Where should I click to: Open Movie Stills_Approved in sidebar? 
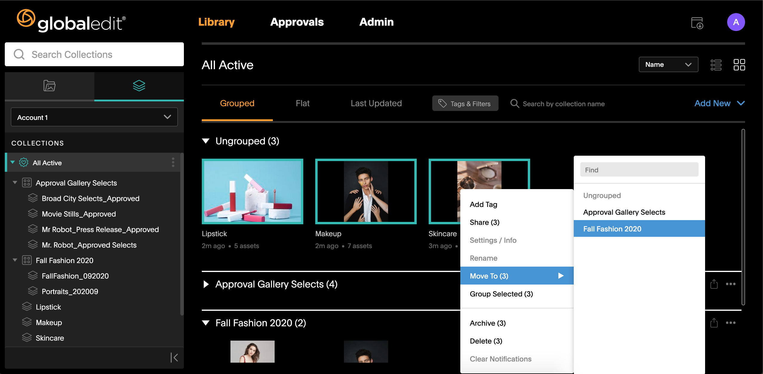pos(79,214)
